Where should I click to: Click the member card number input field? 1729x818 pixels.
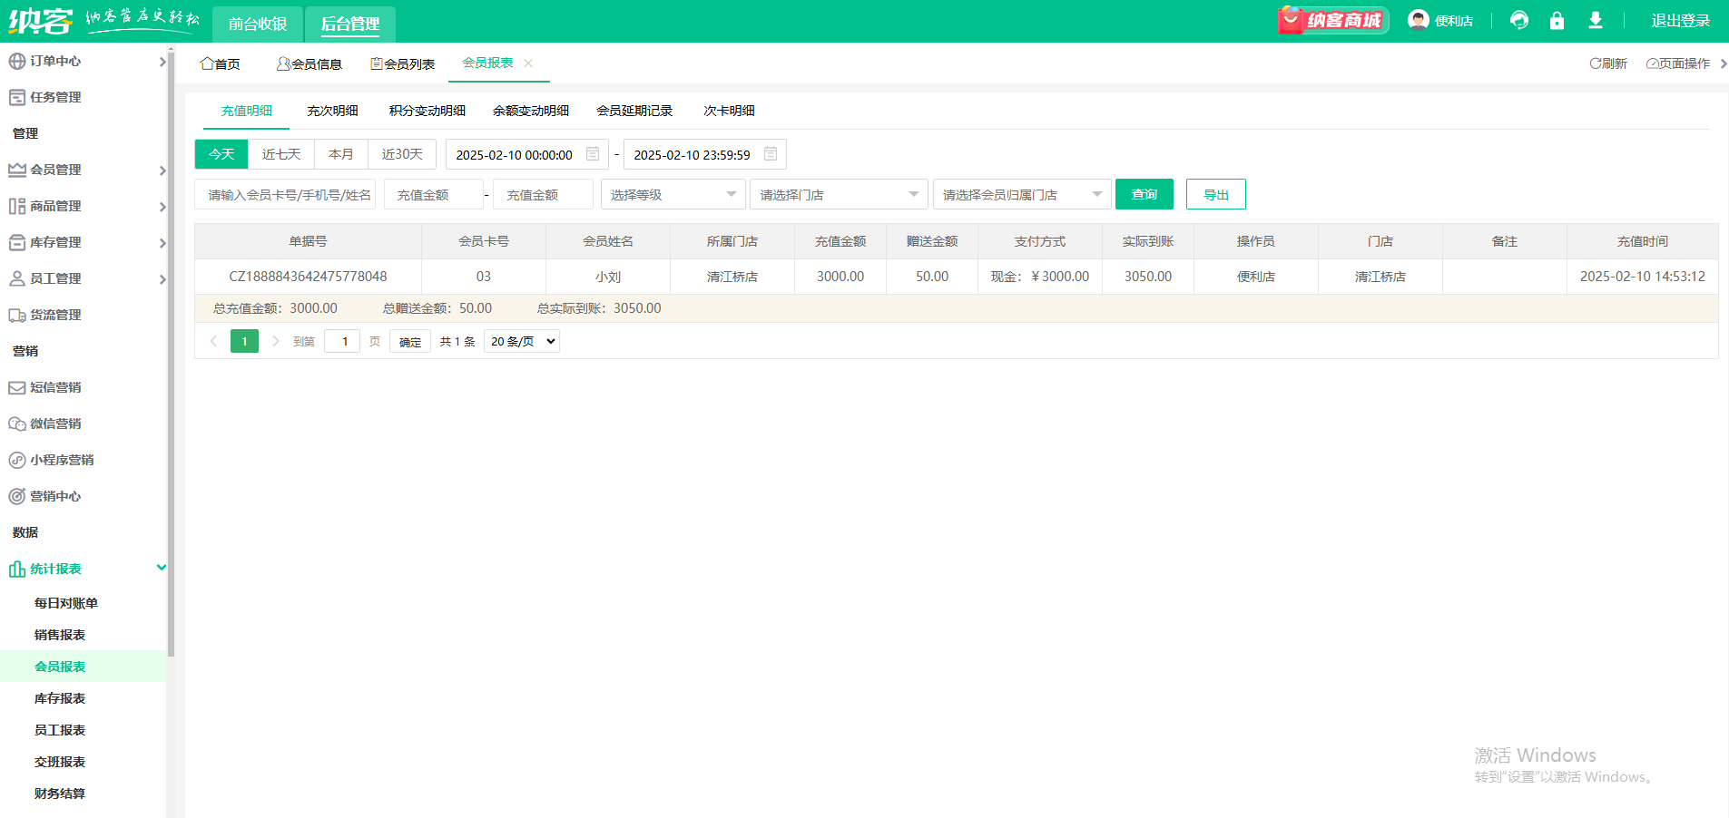click(285, 194)
